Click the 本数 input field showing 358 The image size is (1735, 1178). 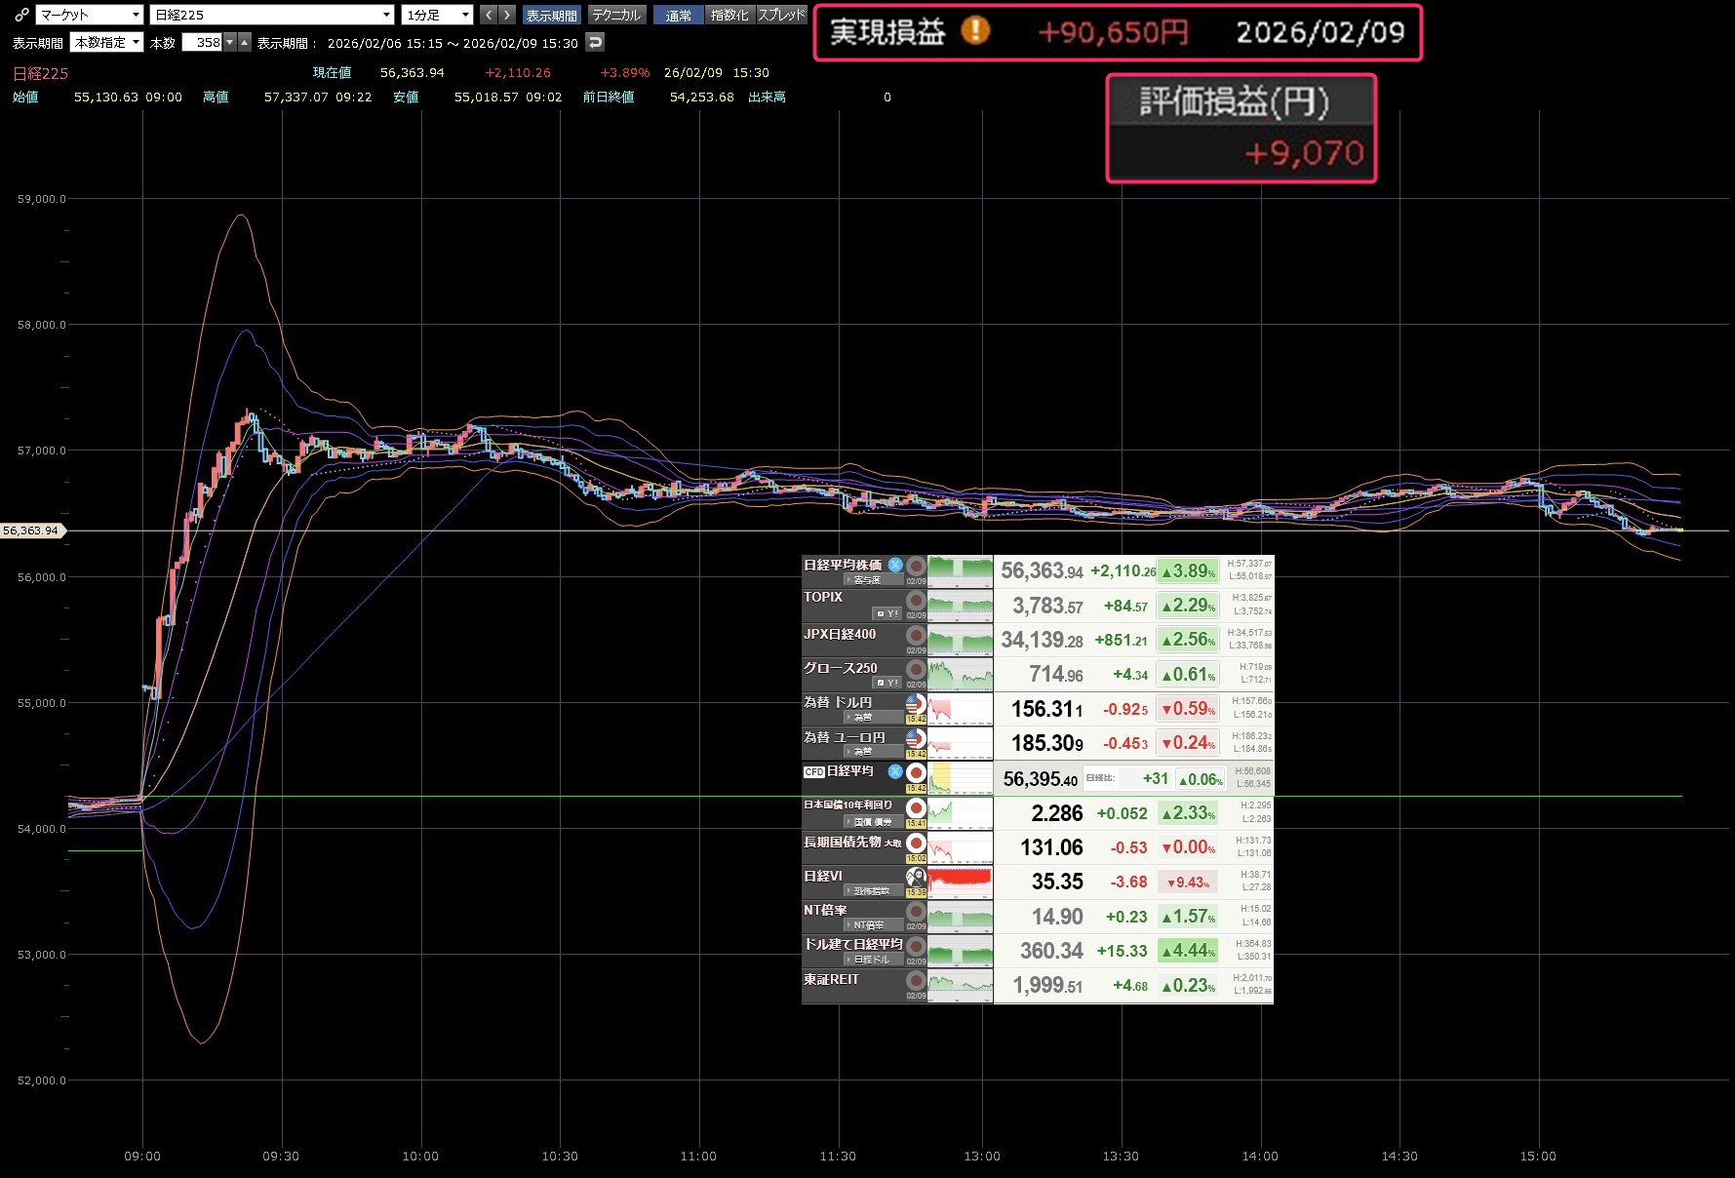click(x=203, y=42)
